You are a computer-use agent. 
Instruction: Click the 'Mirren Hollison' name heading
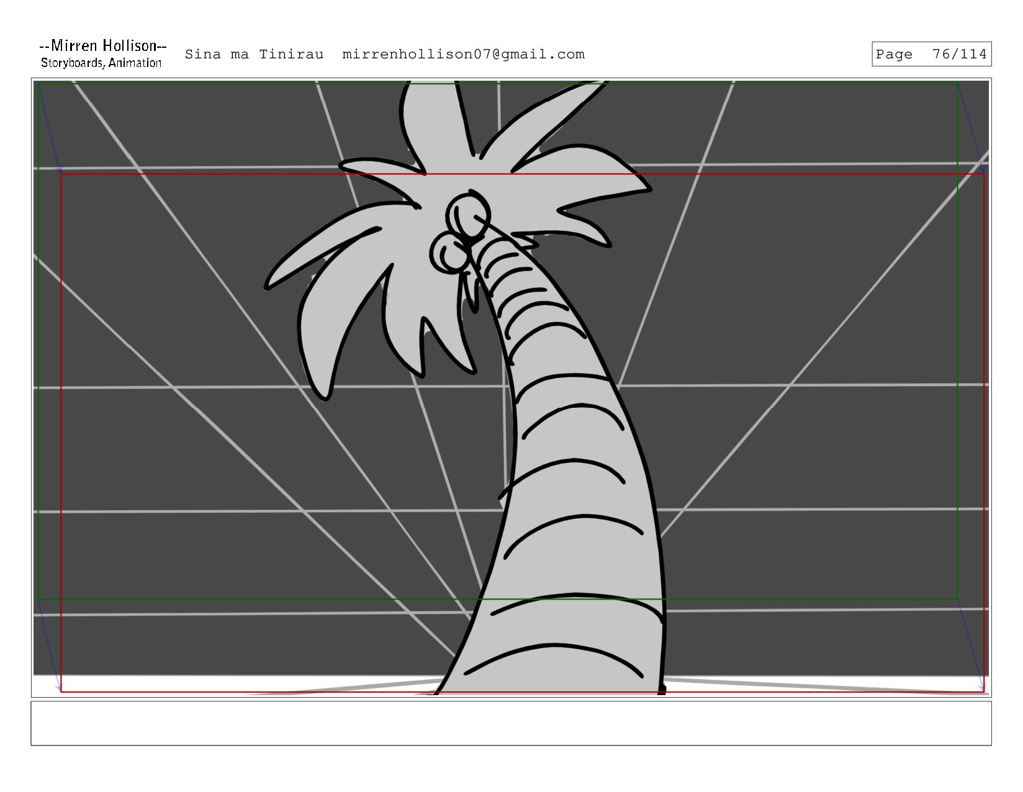pyautogui.click(x=103, y=46)
